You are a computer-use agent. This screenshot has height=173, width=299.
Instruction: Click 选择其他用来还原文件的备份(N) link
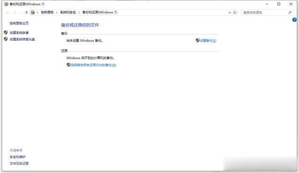point(93,65)
